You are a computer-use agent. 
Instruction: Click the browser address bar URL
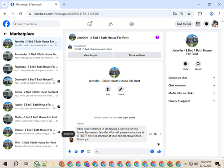pyautogui.click(x=67, y=14)
